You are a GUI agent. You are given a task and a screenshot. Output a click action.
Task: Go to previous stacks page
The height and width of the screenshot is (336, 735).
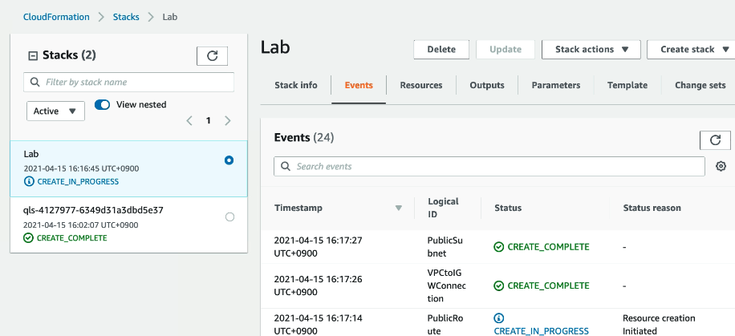tap(189, 121)
